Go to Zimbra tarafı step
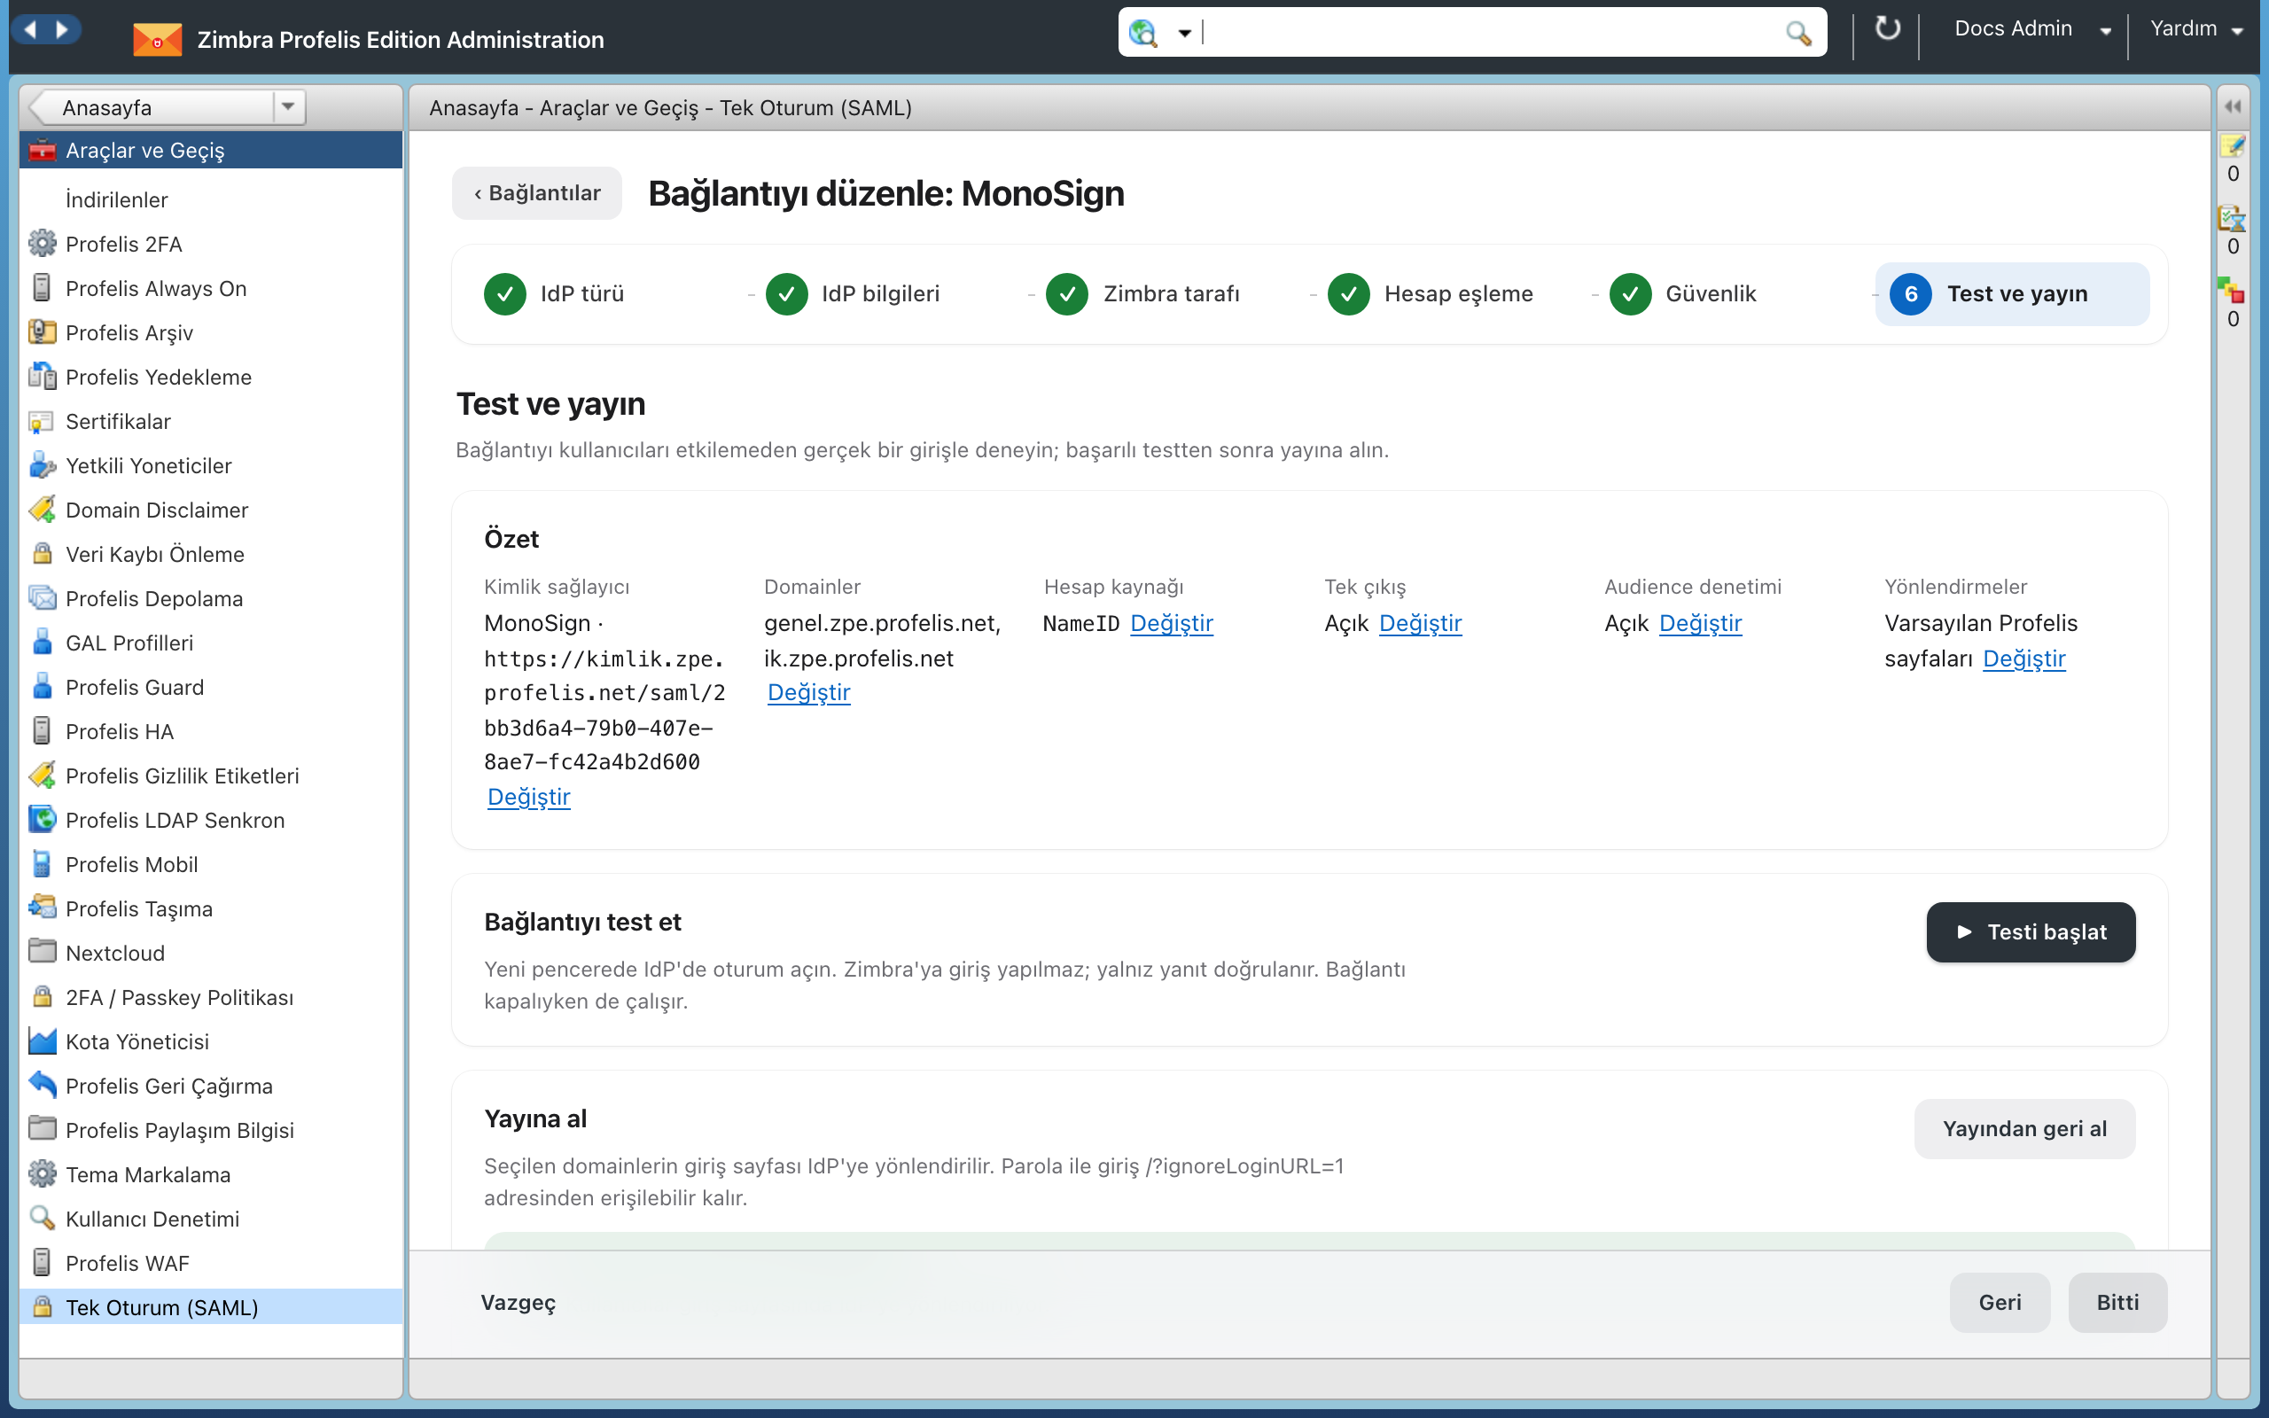 click(x=1142, y=293)
